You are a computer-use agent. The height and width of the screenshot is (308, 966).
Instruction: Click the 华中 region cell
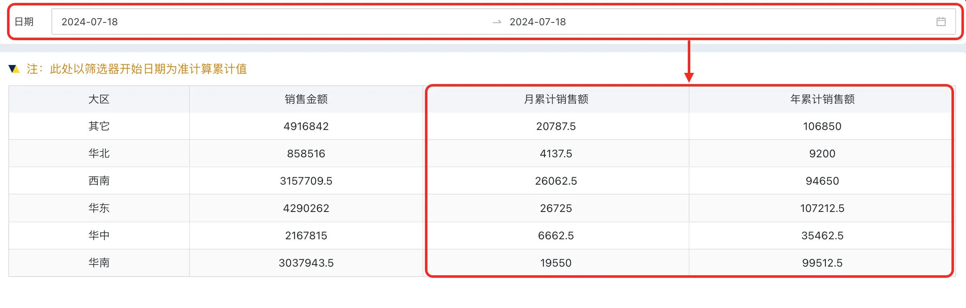tap(99, 236)
